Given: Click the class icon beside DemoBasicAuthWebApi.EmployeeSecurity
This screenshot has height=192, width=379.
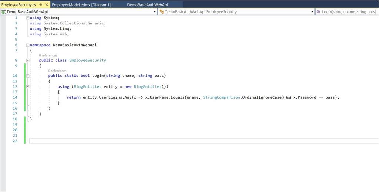Looking at the screenshot, I should (x=161, y=11).
